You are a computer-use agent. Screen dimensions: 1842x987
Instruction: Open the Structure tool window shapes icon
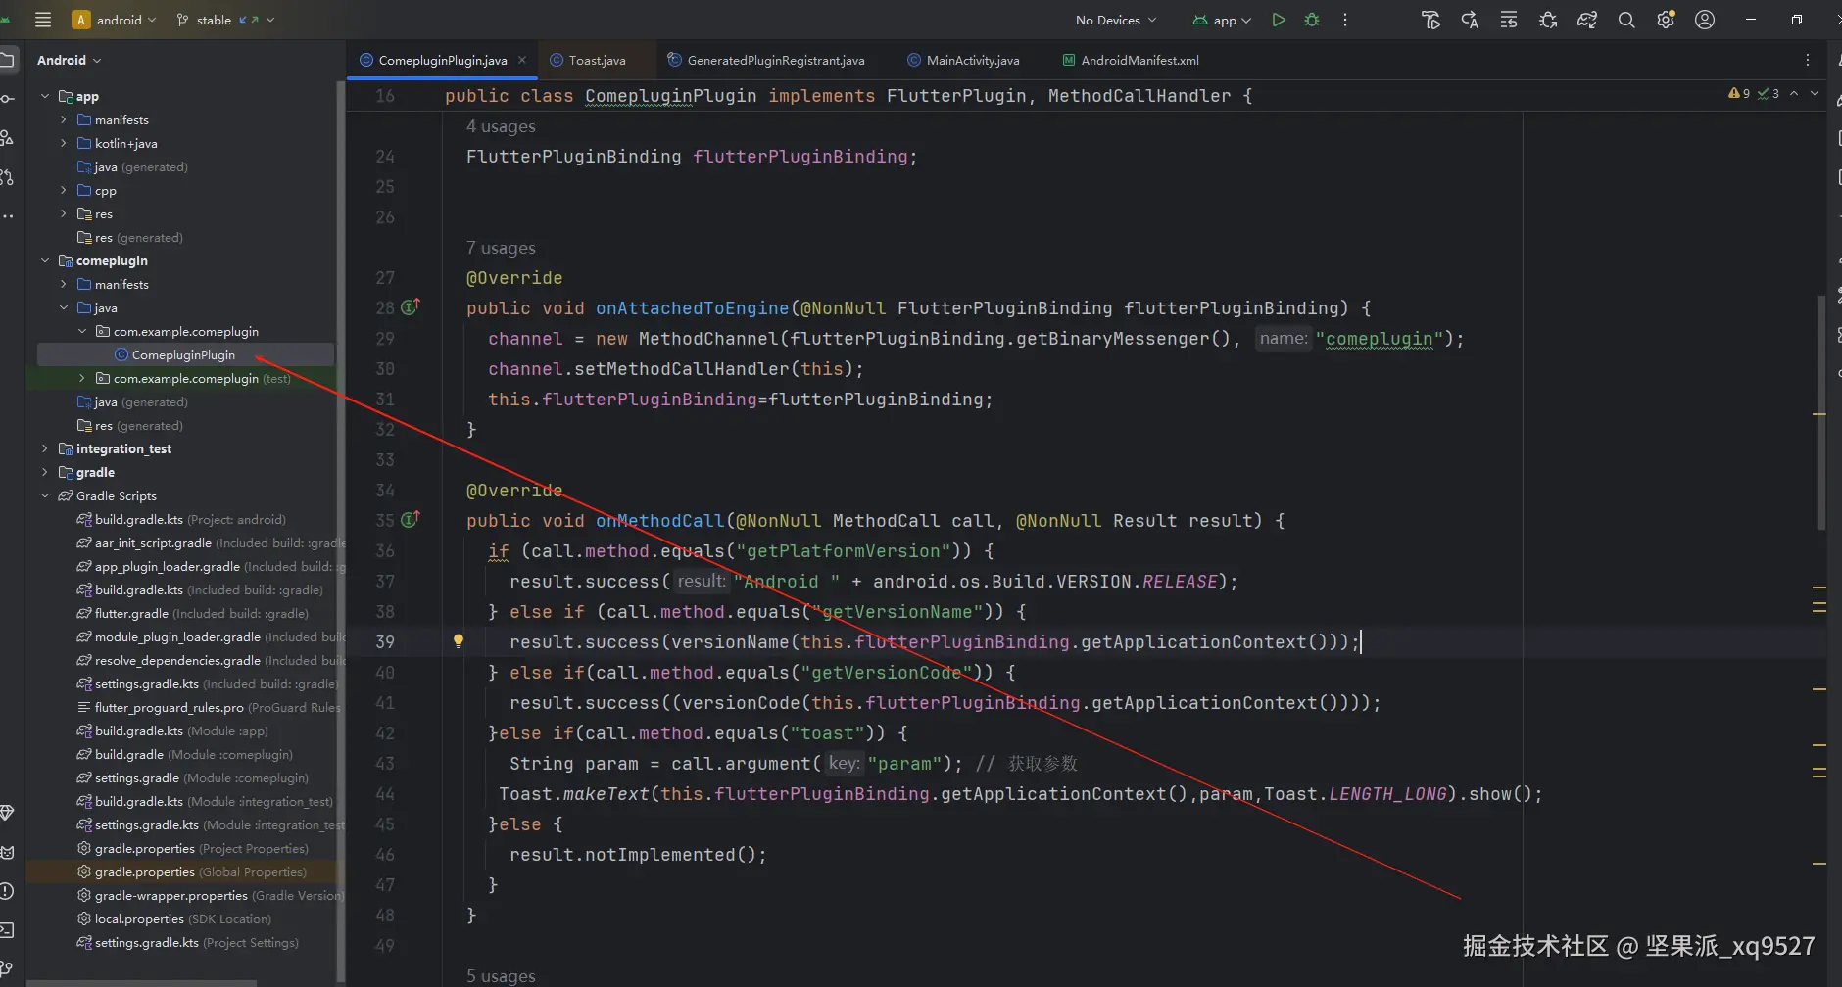click(7, 138)
